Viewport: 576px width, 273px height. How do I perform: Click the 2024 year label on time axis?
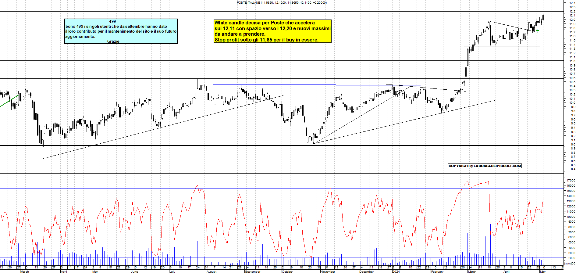396,271
